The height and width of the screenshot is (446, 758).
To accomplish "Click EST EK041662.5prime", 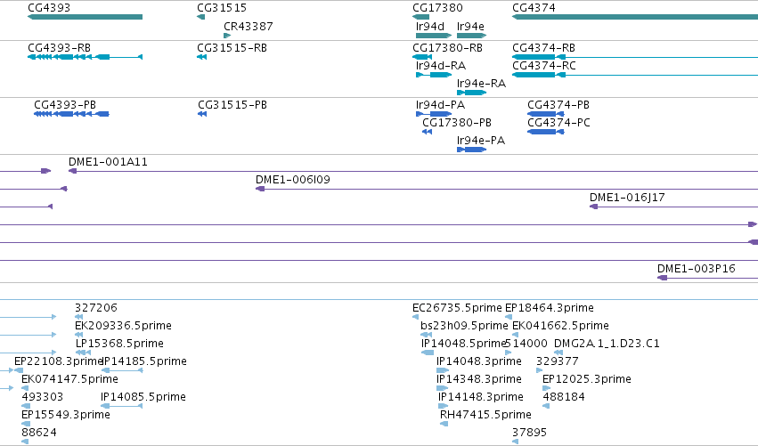I will pos(560,326).
